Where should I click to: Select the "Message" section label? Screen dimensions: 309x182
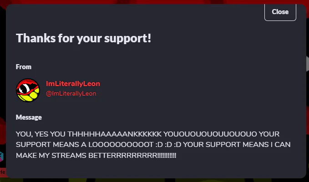pyautogui.click(x=29, y=117)
